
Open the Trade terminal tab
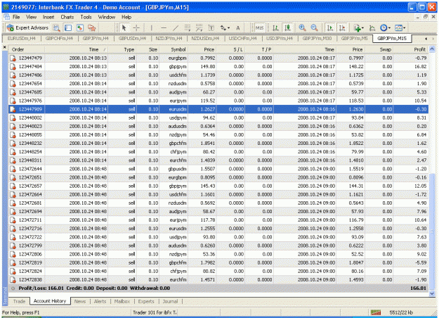(x=20, y=301)
